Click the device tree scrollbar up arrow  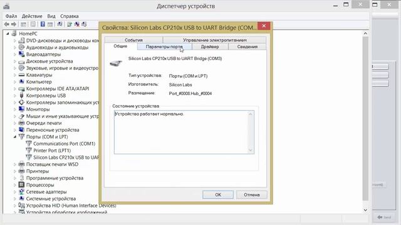tap(365, 33)
